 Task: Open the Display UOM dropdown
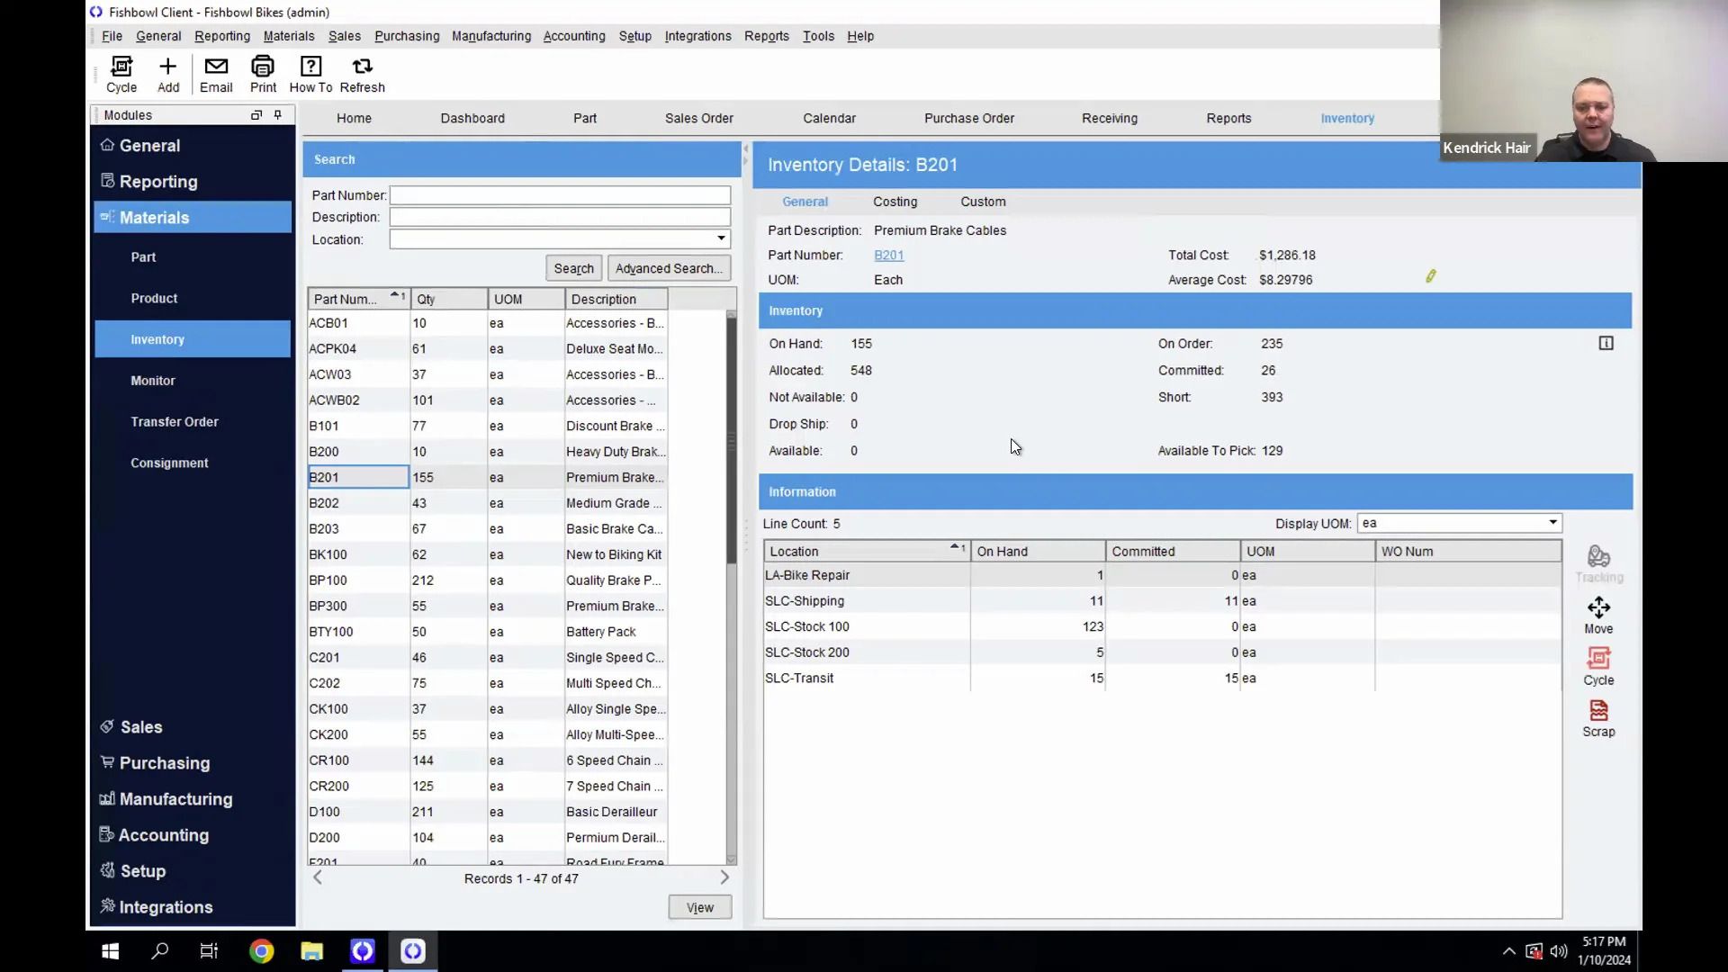pos(1552,523)
